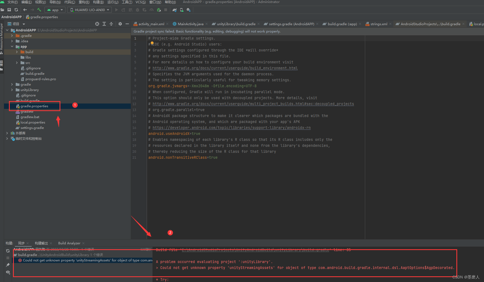Expand the build folder under app
484x282 pixels.
(17, 52)
